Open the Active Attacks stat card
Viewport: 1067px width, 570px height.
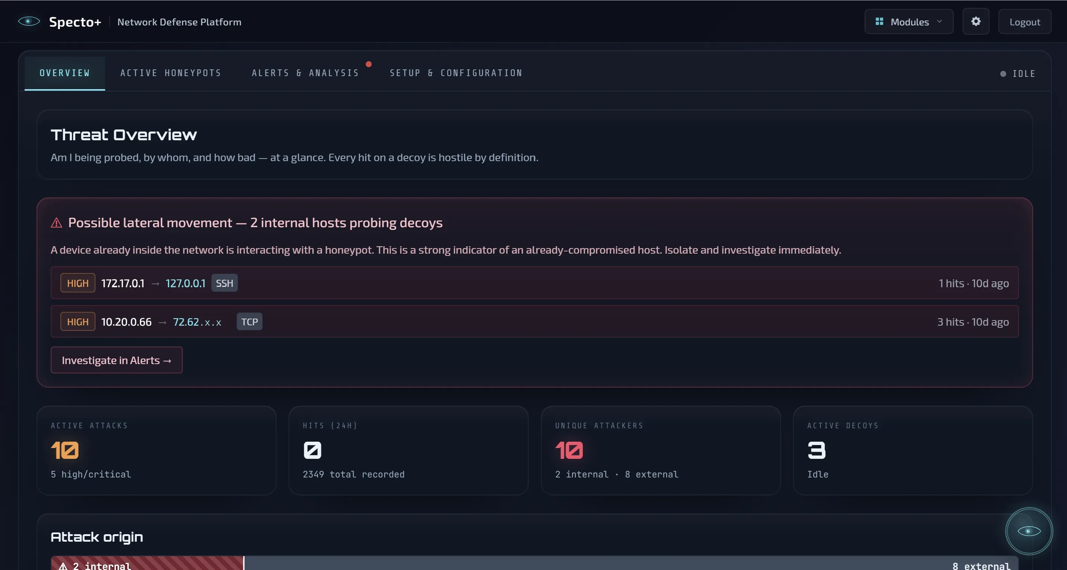click(157, 451)
